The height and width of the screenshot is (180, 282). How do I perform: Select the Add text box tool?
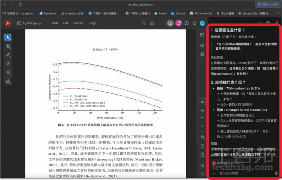[x=8, y=72]
